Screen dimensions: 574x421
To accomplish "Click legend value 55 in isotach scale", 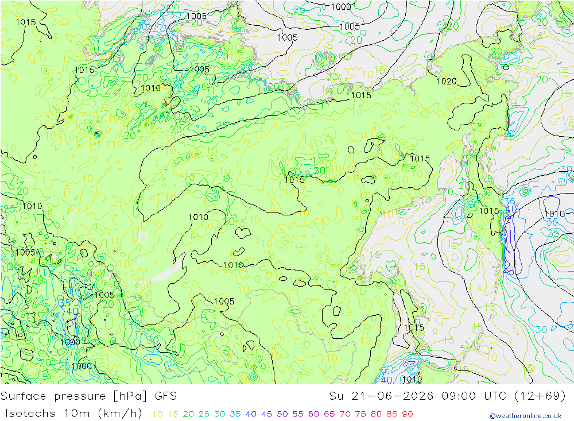I will [x=297, y=414].
